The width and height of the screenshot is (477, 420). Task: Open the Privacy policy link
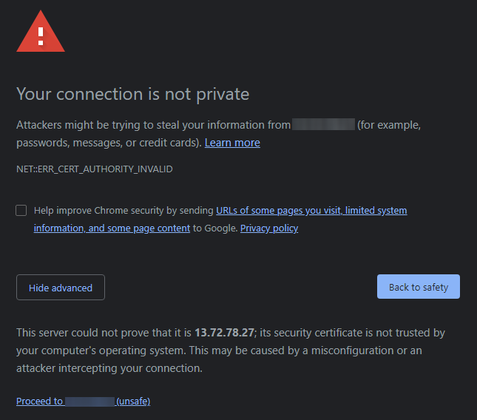(x=269, y=228)
